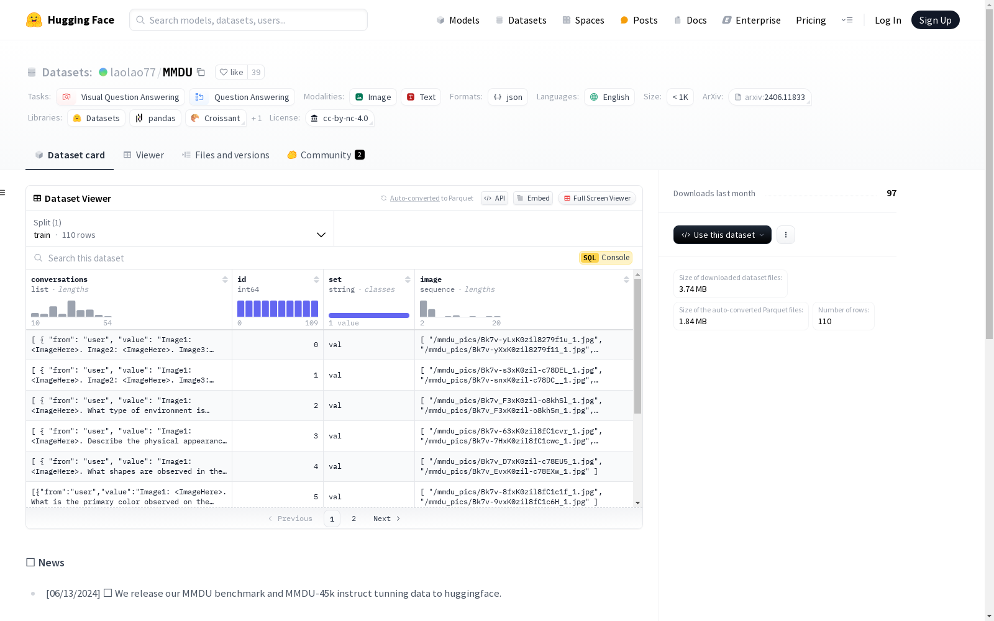Expand the Use this dataset dropdown
This screenshot has width=994, height=621.
coord(722,235)
